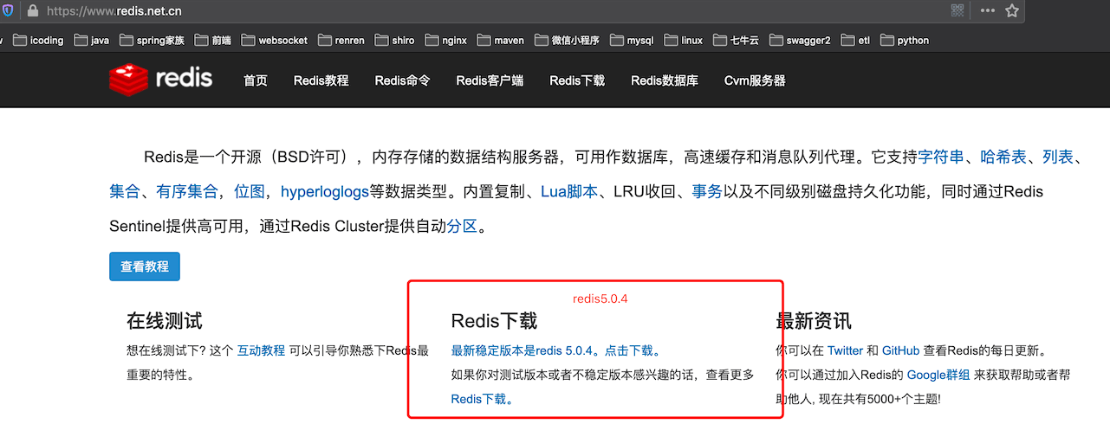The height and width of the screenshot is (424, 1110).
Task: Click the QR code icon in address bar
Action: tap(957, 11)
